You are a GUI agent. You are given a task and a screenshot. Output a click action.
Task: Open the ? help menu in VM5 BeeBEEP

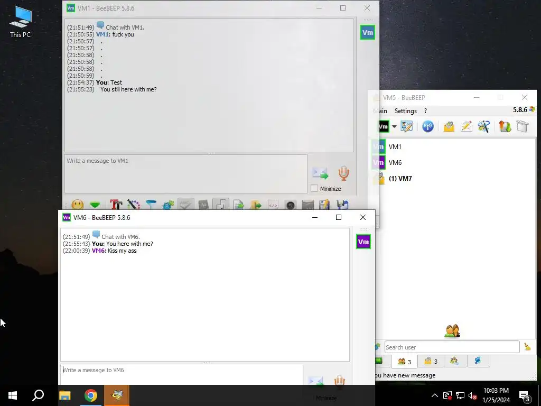[425, 111]
